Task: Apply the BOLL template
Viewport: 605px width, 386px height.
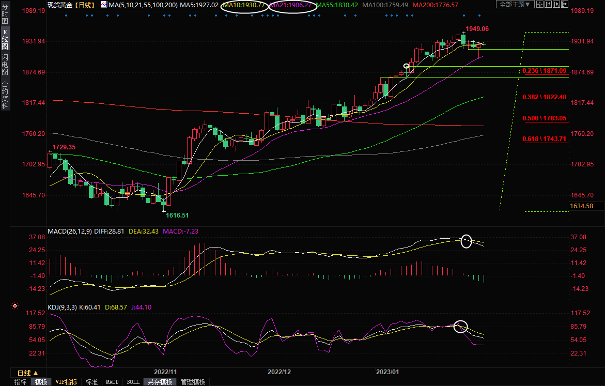Action: click(133, 382)
